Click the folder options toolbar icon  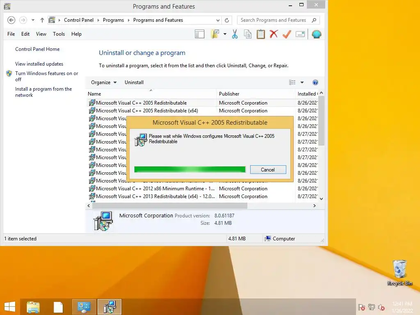coord(215,34)
